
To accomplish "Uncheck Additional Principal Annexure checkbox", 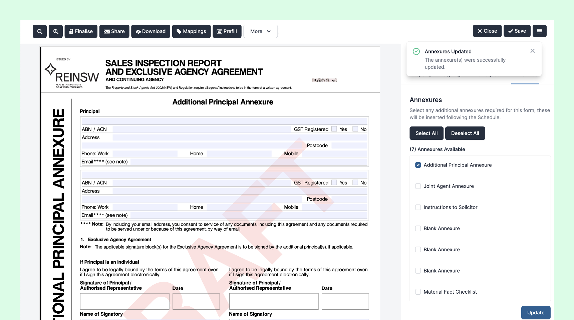I will (x=418, y=165).
